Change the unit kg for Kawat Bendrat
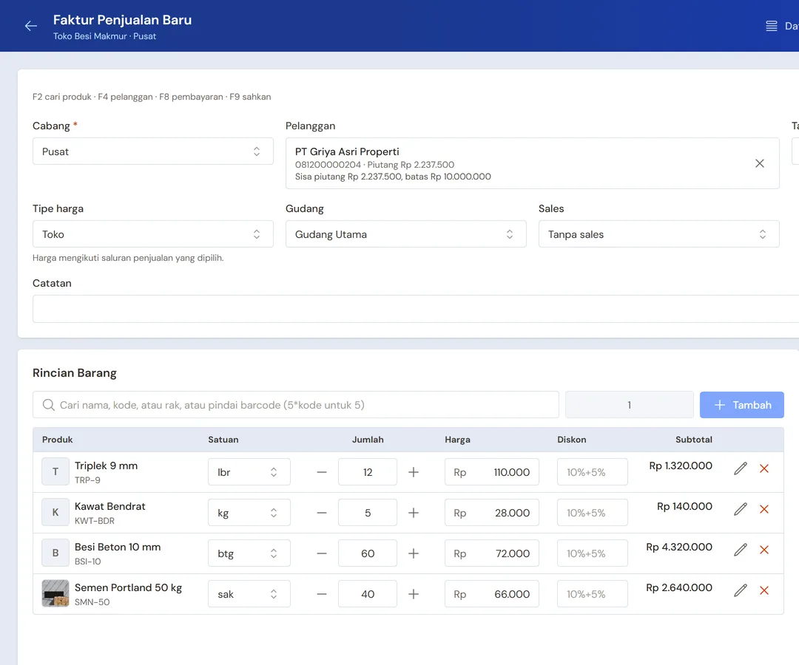 point(249,513)
